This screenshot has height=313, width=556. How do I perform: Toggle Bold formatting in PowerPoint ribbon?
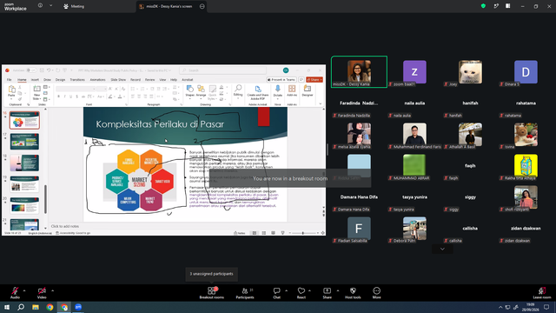[58, 97]
